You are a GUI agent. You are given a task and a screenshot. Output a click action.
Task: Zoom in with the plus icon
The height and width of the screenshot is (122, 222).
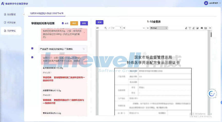148,28
